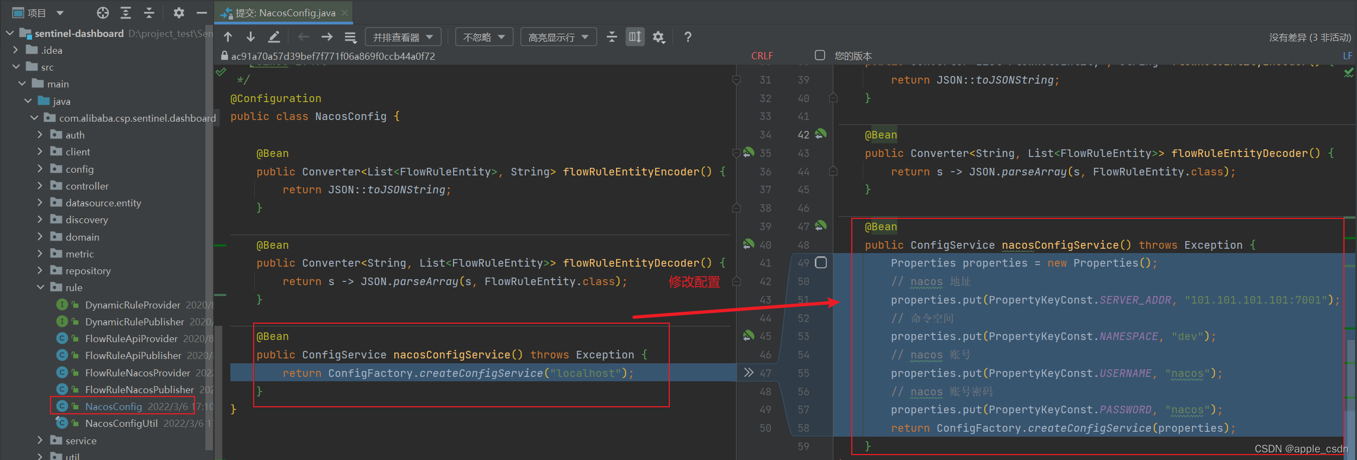The image size is (1357, 460).
Task: Expand the controller package
Action: 40,186
